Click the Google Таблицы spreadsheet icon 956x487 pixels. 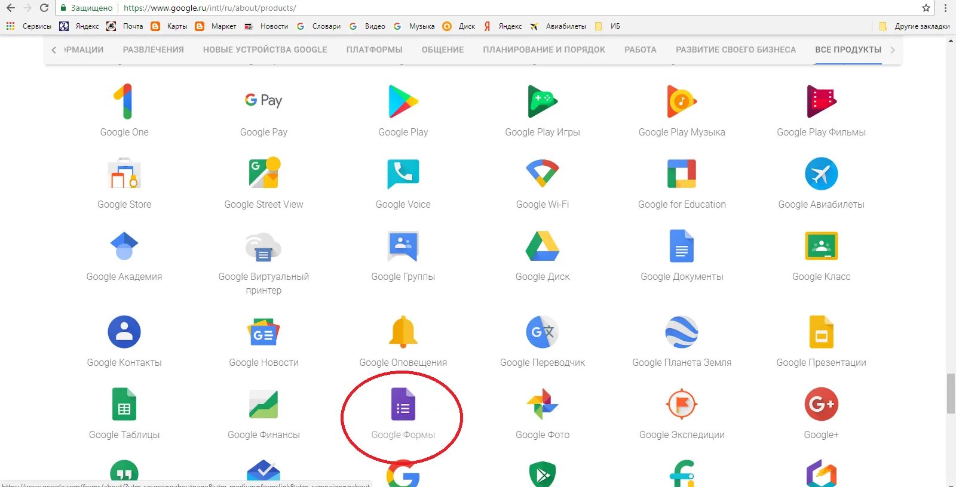tap(124, 404)
